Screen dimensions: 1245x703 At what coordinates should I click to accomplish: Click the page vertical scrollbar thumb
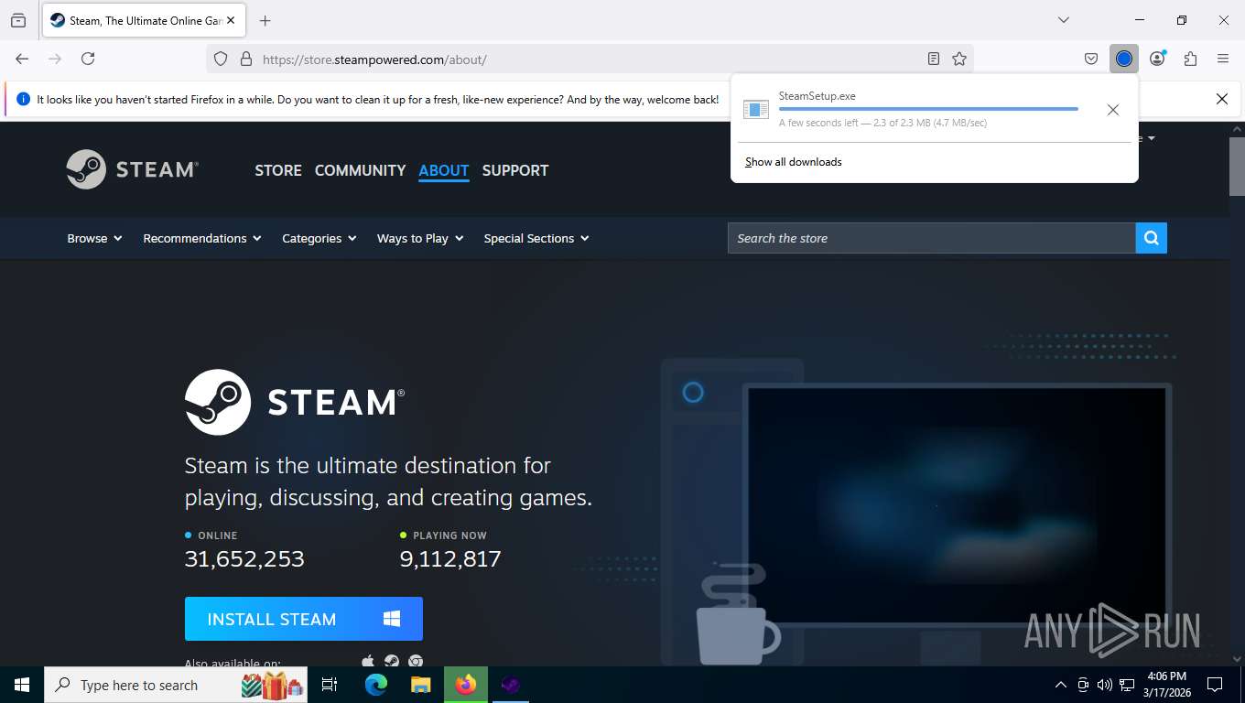pos(1237,166)
